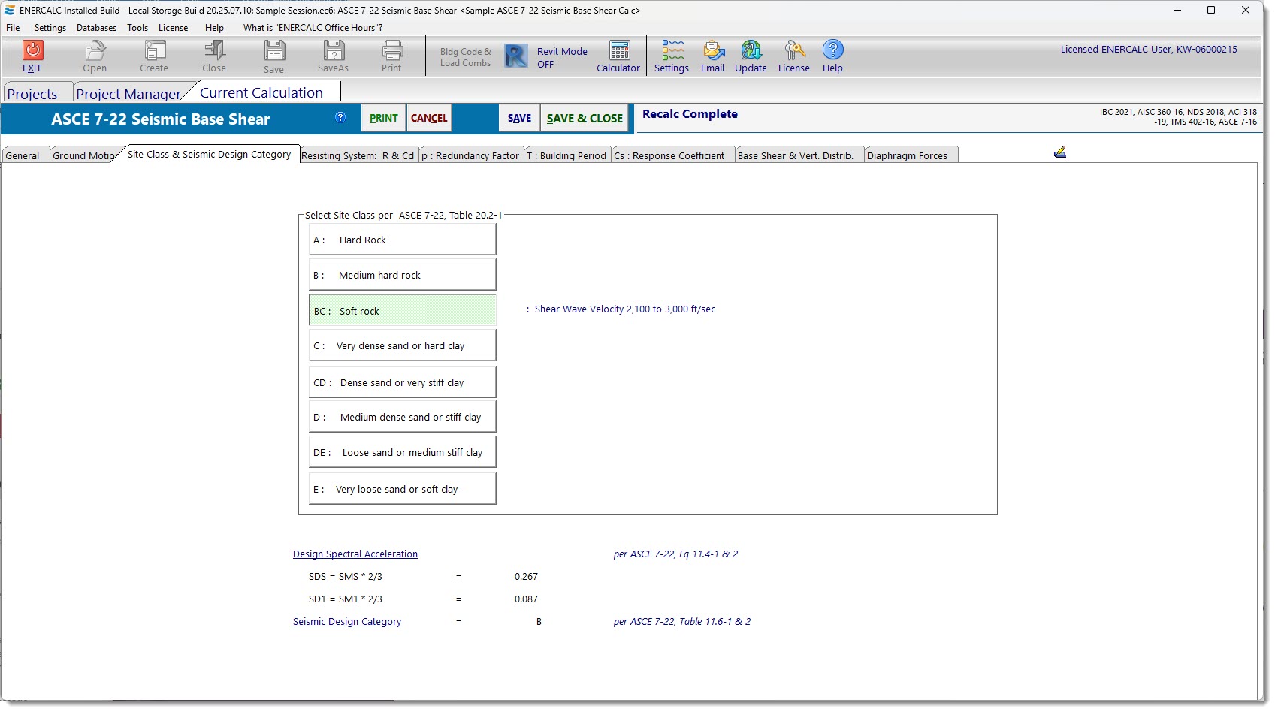
Task: Click the Email envelope icon
Action: [x=713, y=51]
